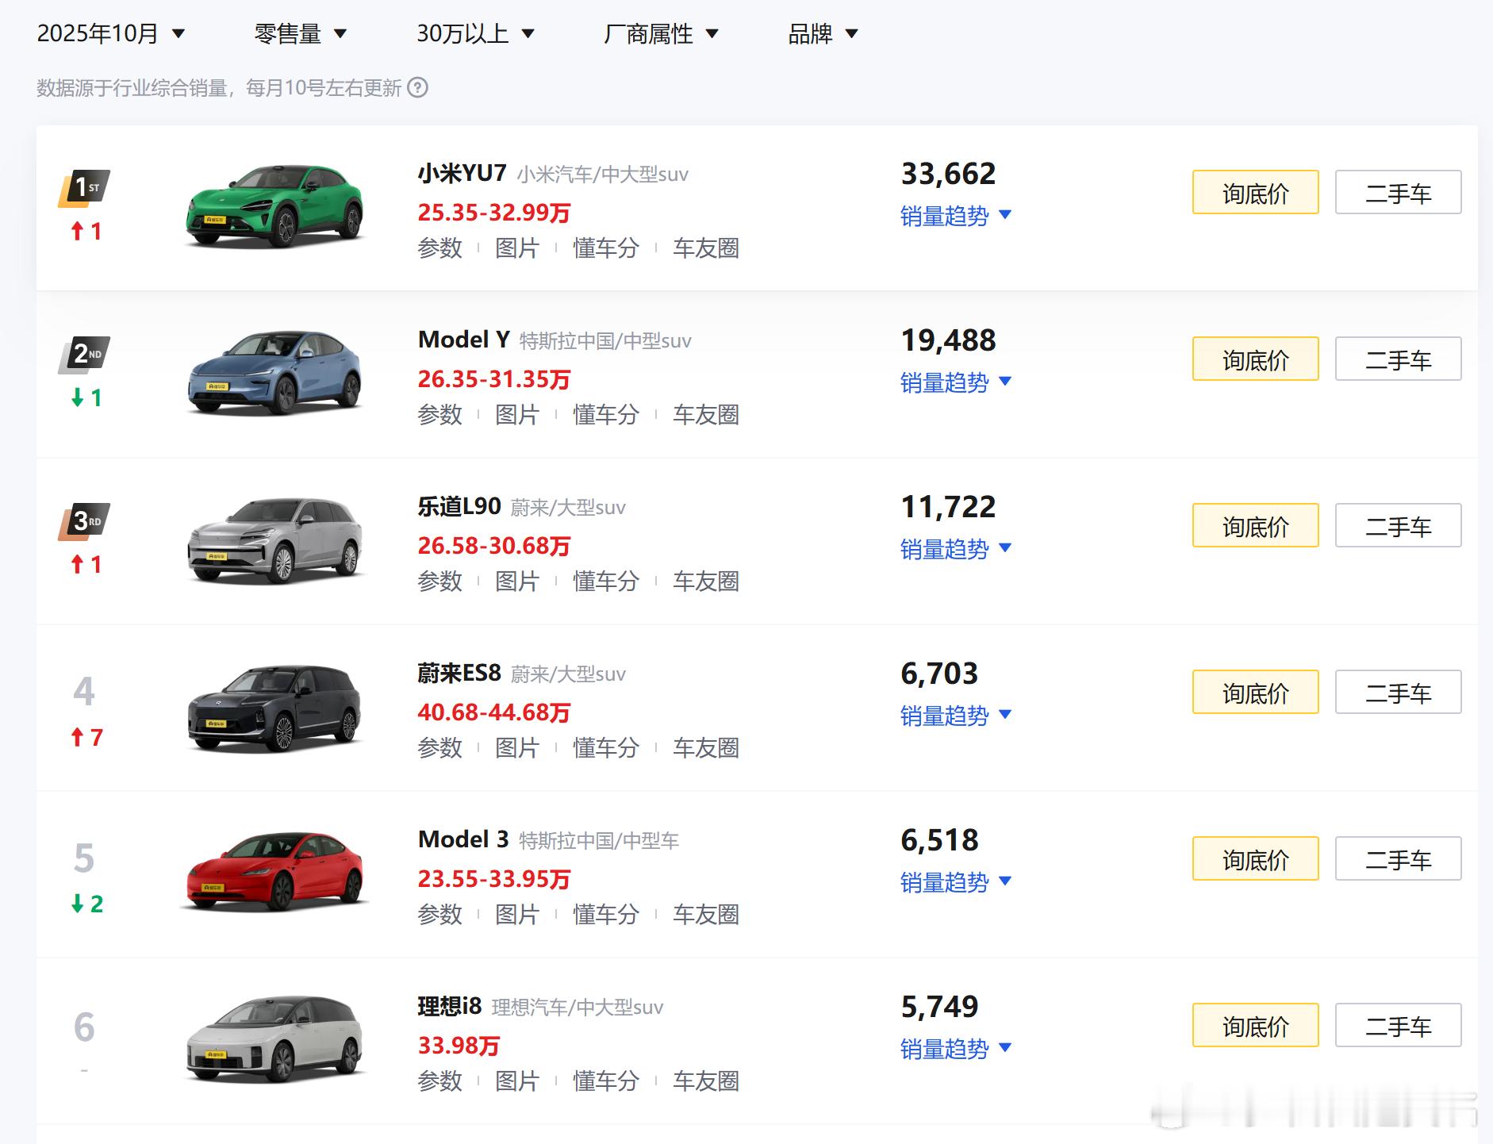Click 询底价 for 小米YU7
This screenshot has width=1493, height=1144.
click(1256, 192)
